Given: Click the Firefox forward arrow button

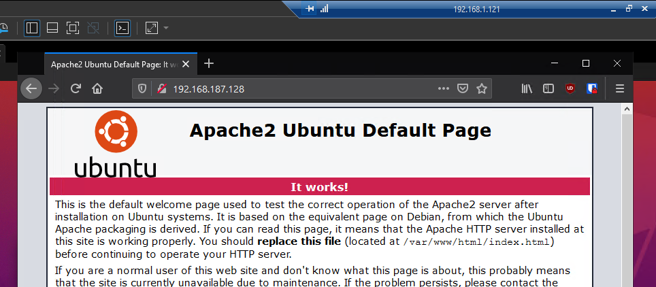Looking at the screenshot, I should [x=54, y=88].
